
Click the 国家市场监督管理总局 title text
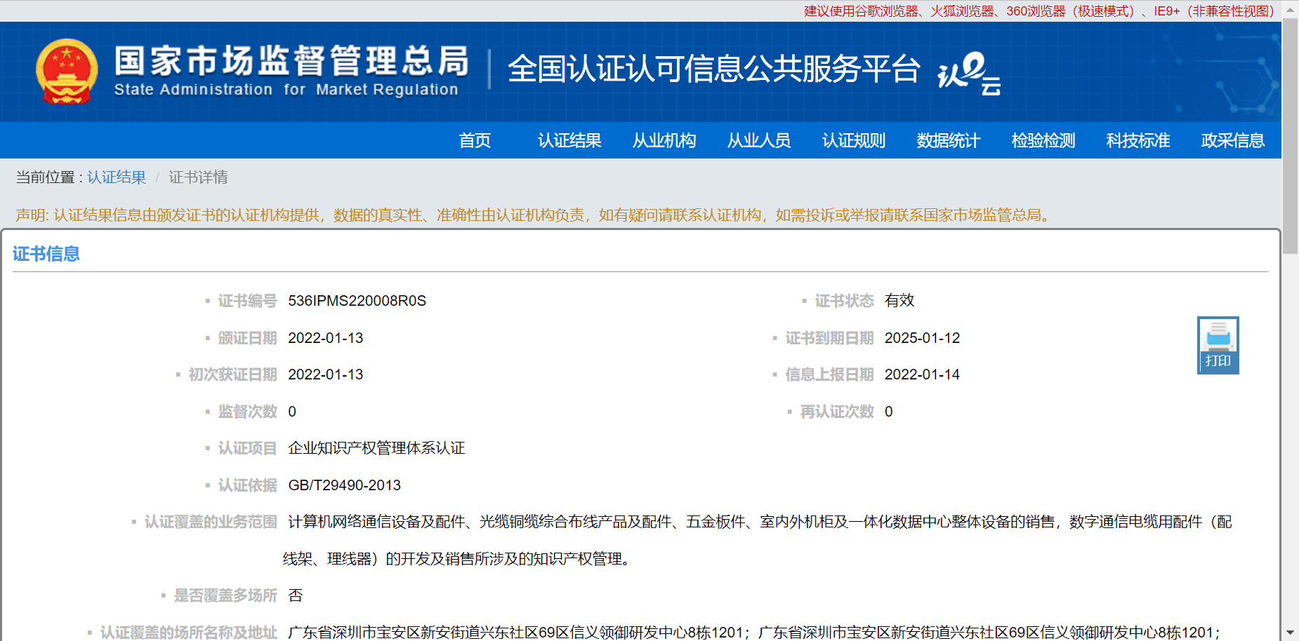(x=291, y=61)
